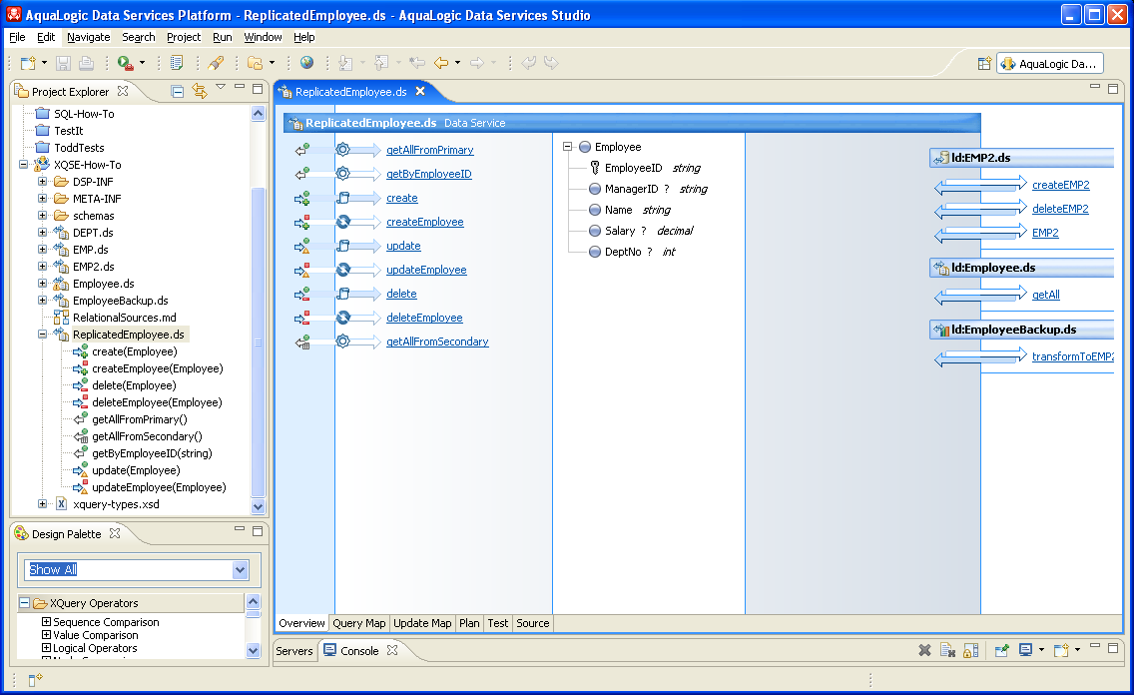Switch to the Source tab
1134x695 pixels.
click(x=532, y=623)
